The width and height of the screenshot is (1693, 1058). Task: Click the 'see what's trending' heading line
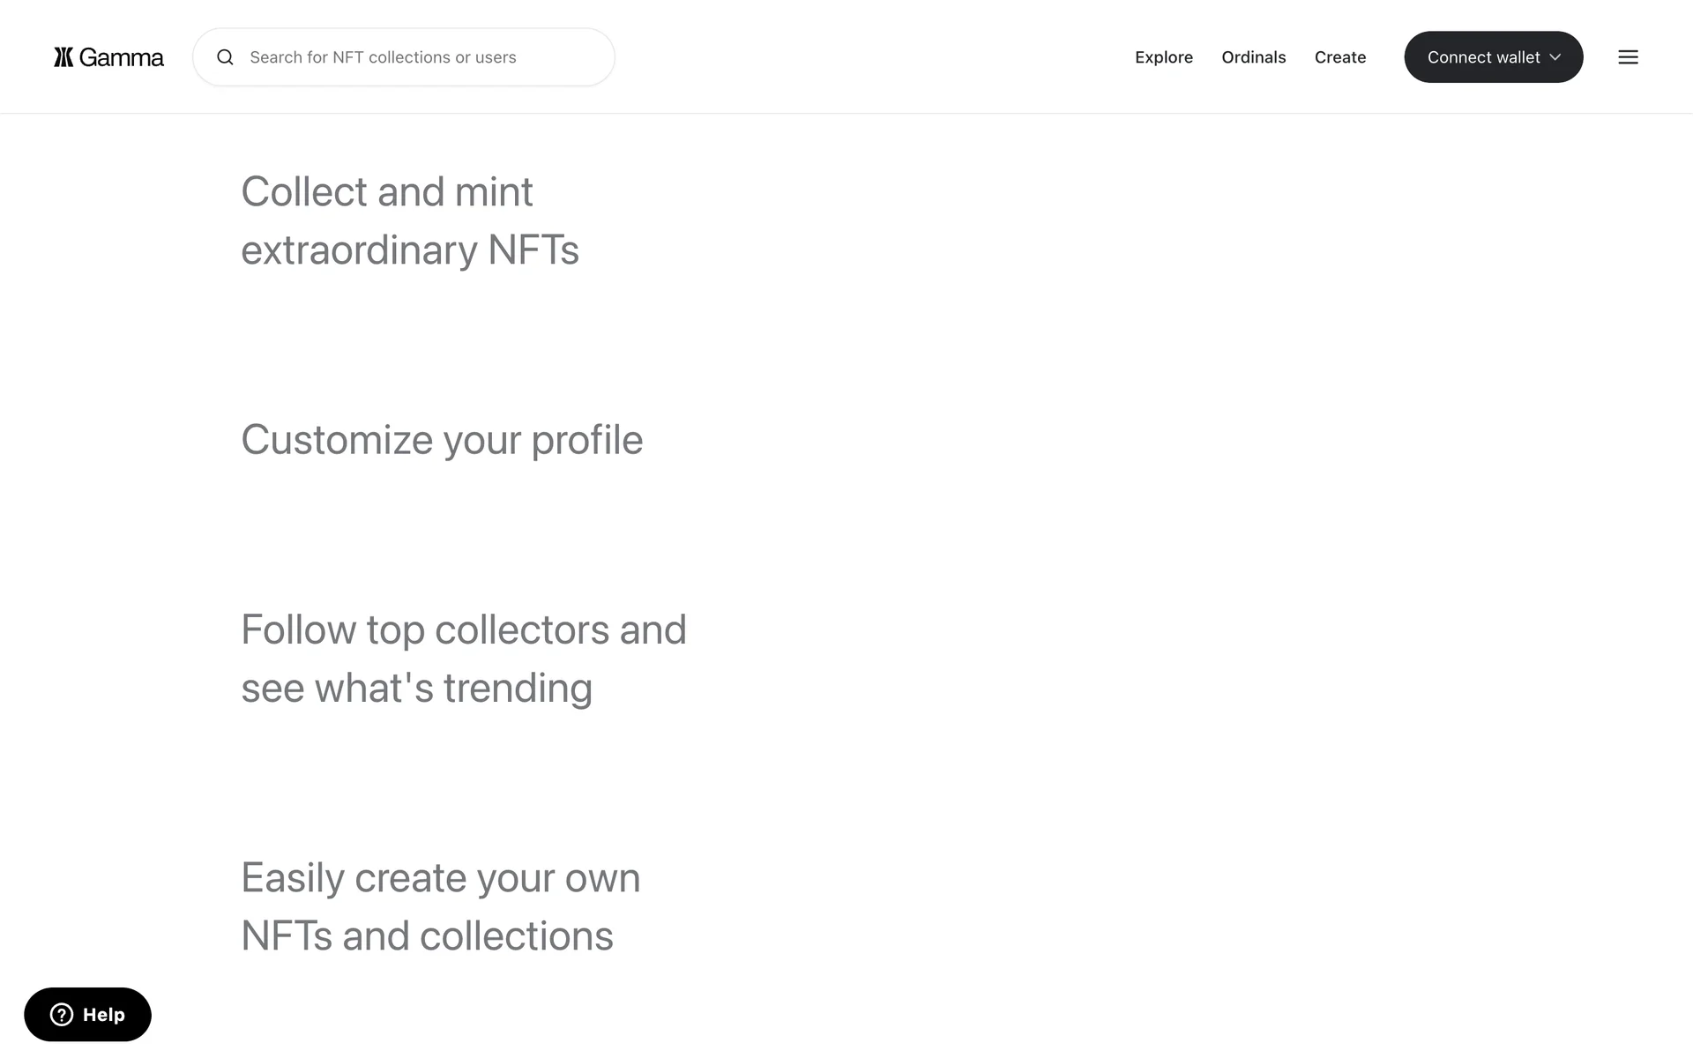[417, 688]
